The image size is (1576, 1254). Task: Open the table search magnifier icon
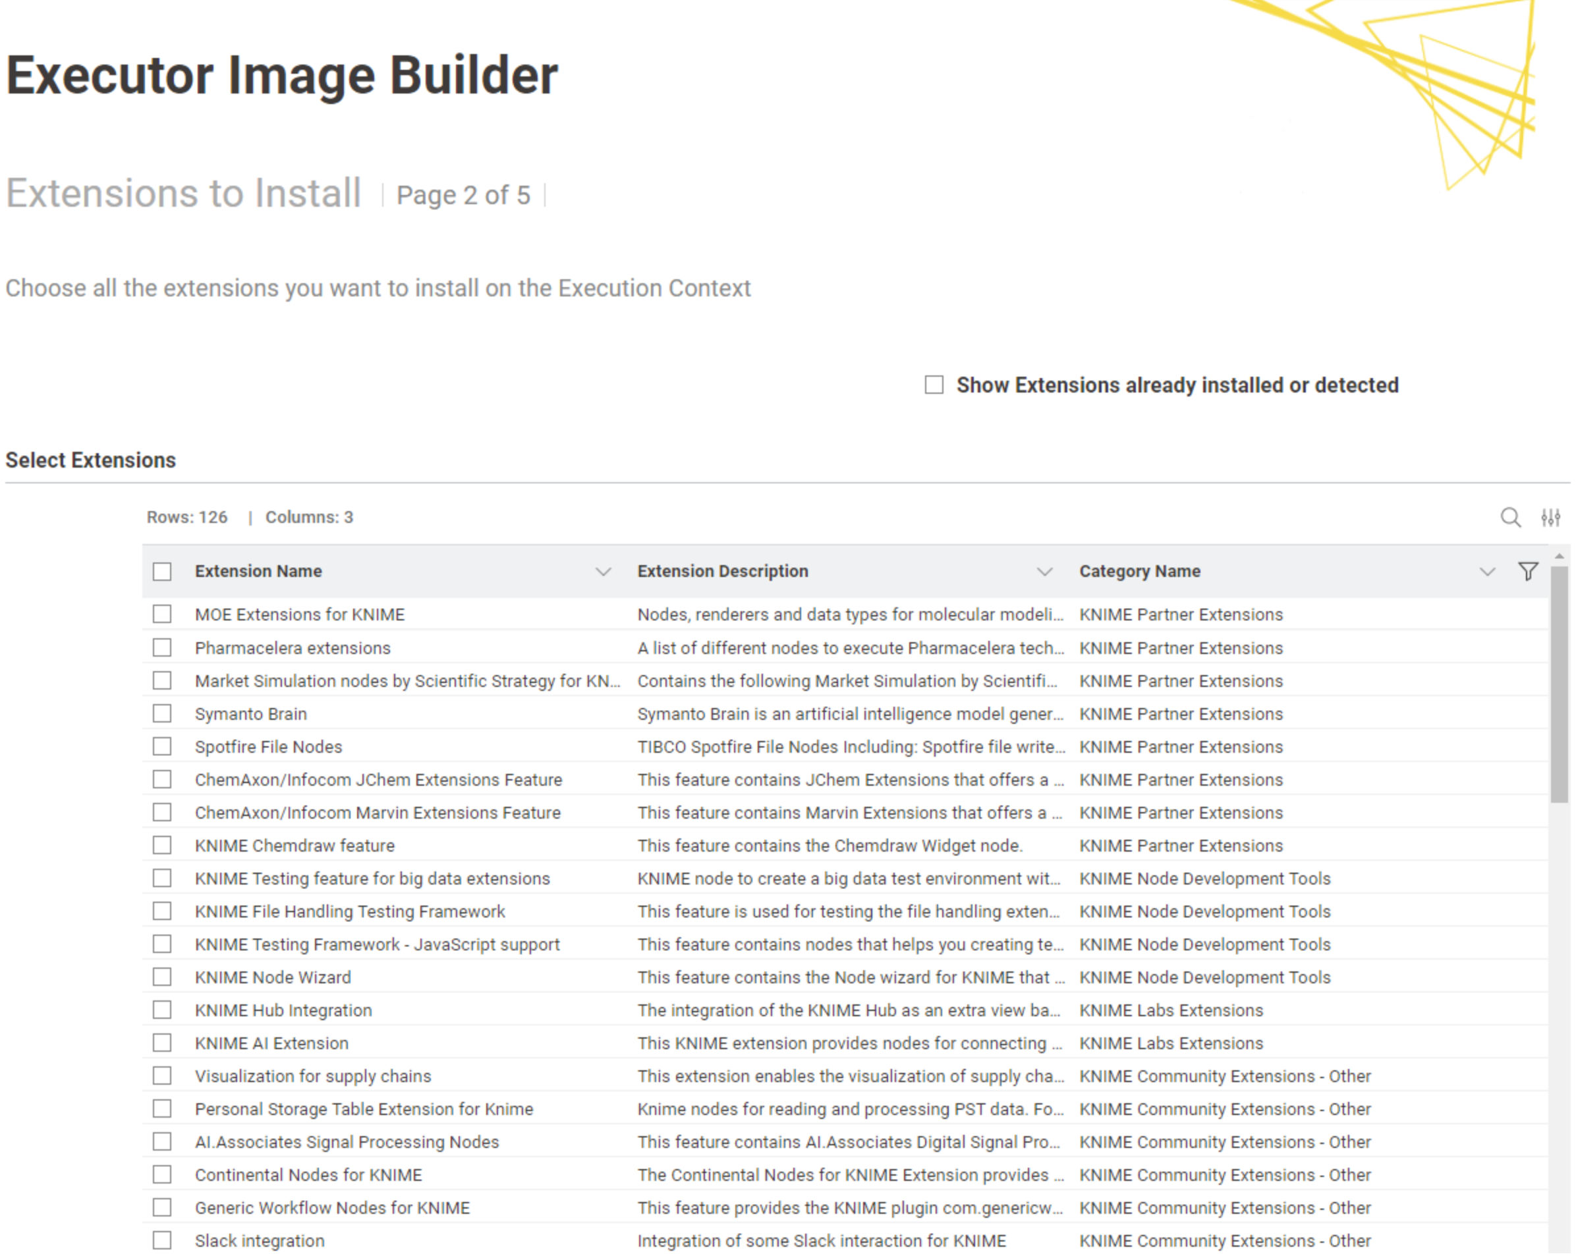click(x=1510, y=518)
